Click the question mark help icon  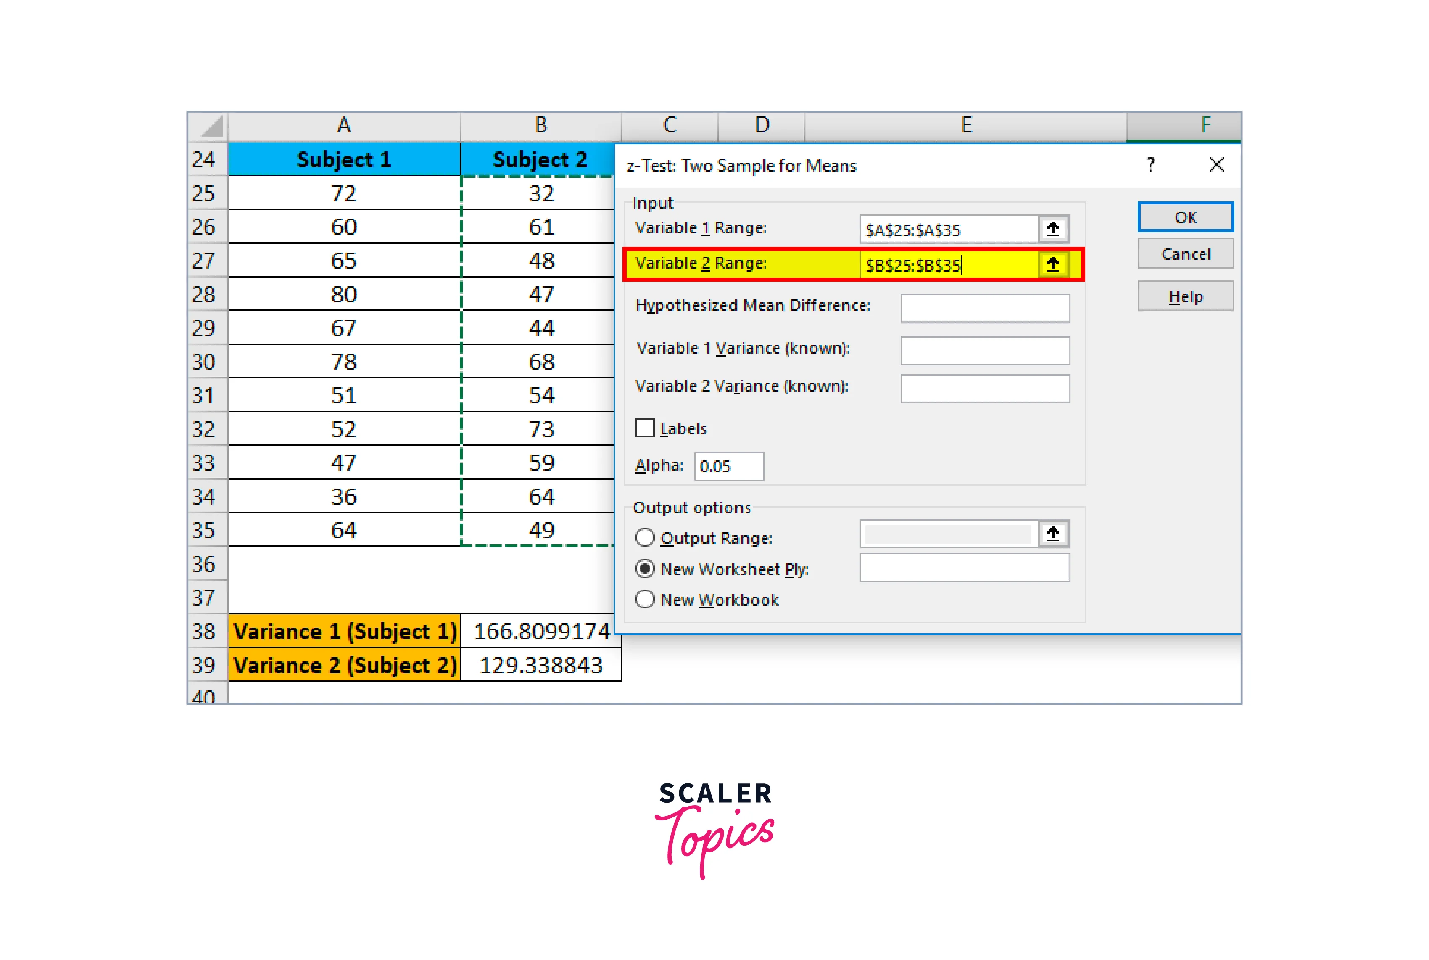1150,165
